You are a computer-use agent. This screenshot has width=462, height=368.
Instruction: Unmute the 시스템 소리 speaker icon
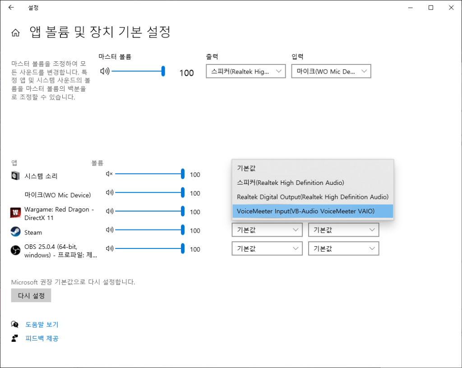click(x=109, y=175)
